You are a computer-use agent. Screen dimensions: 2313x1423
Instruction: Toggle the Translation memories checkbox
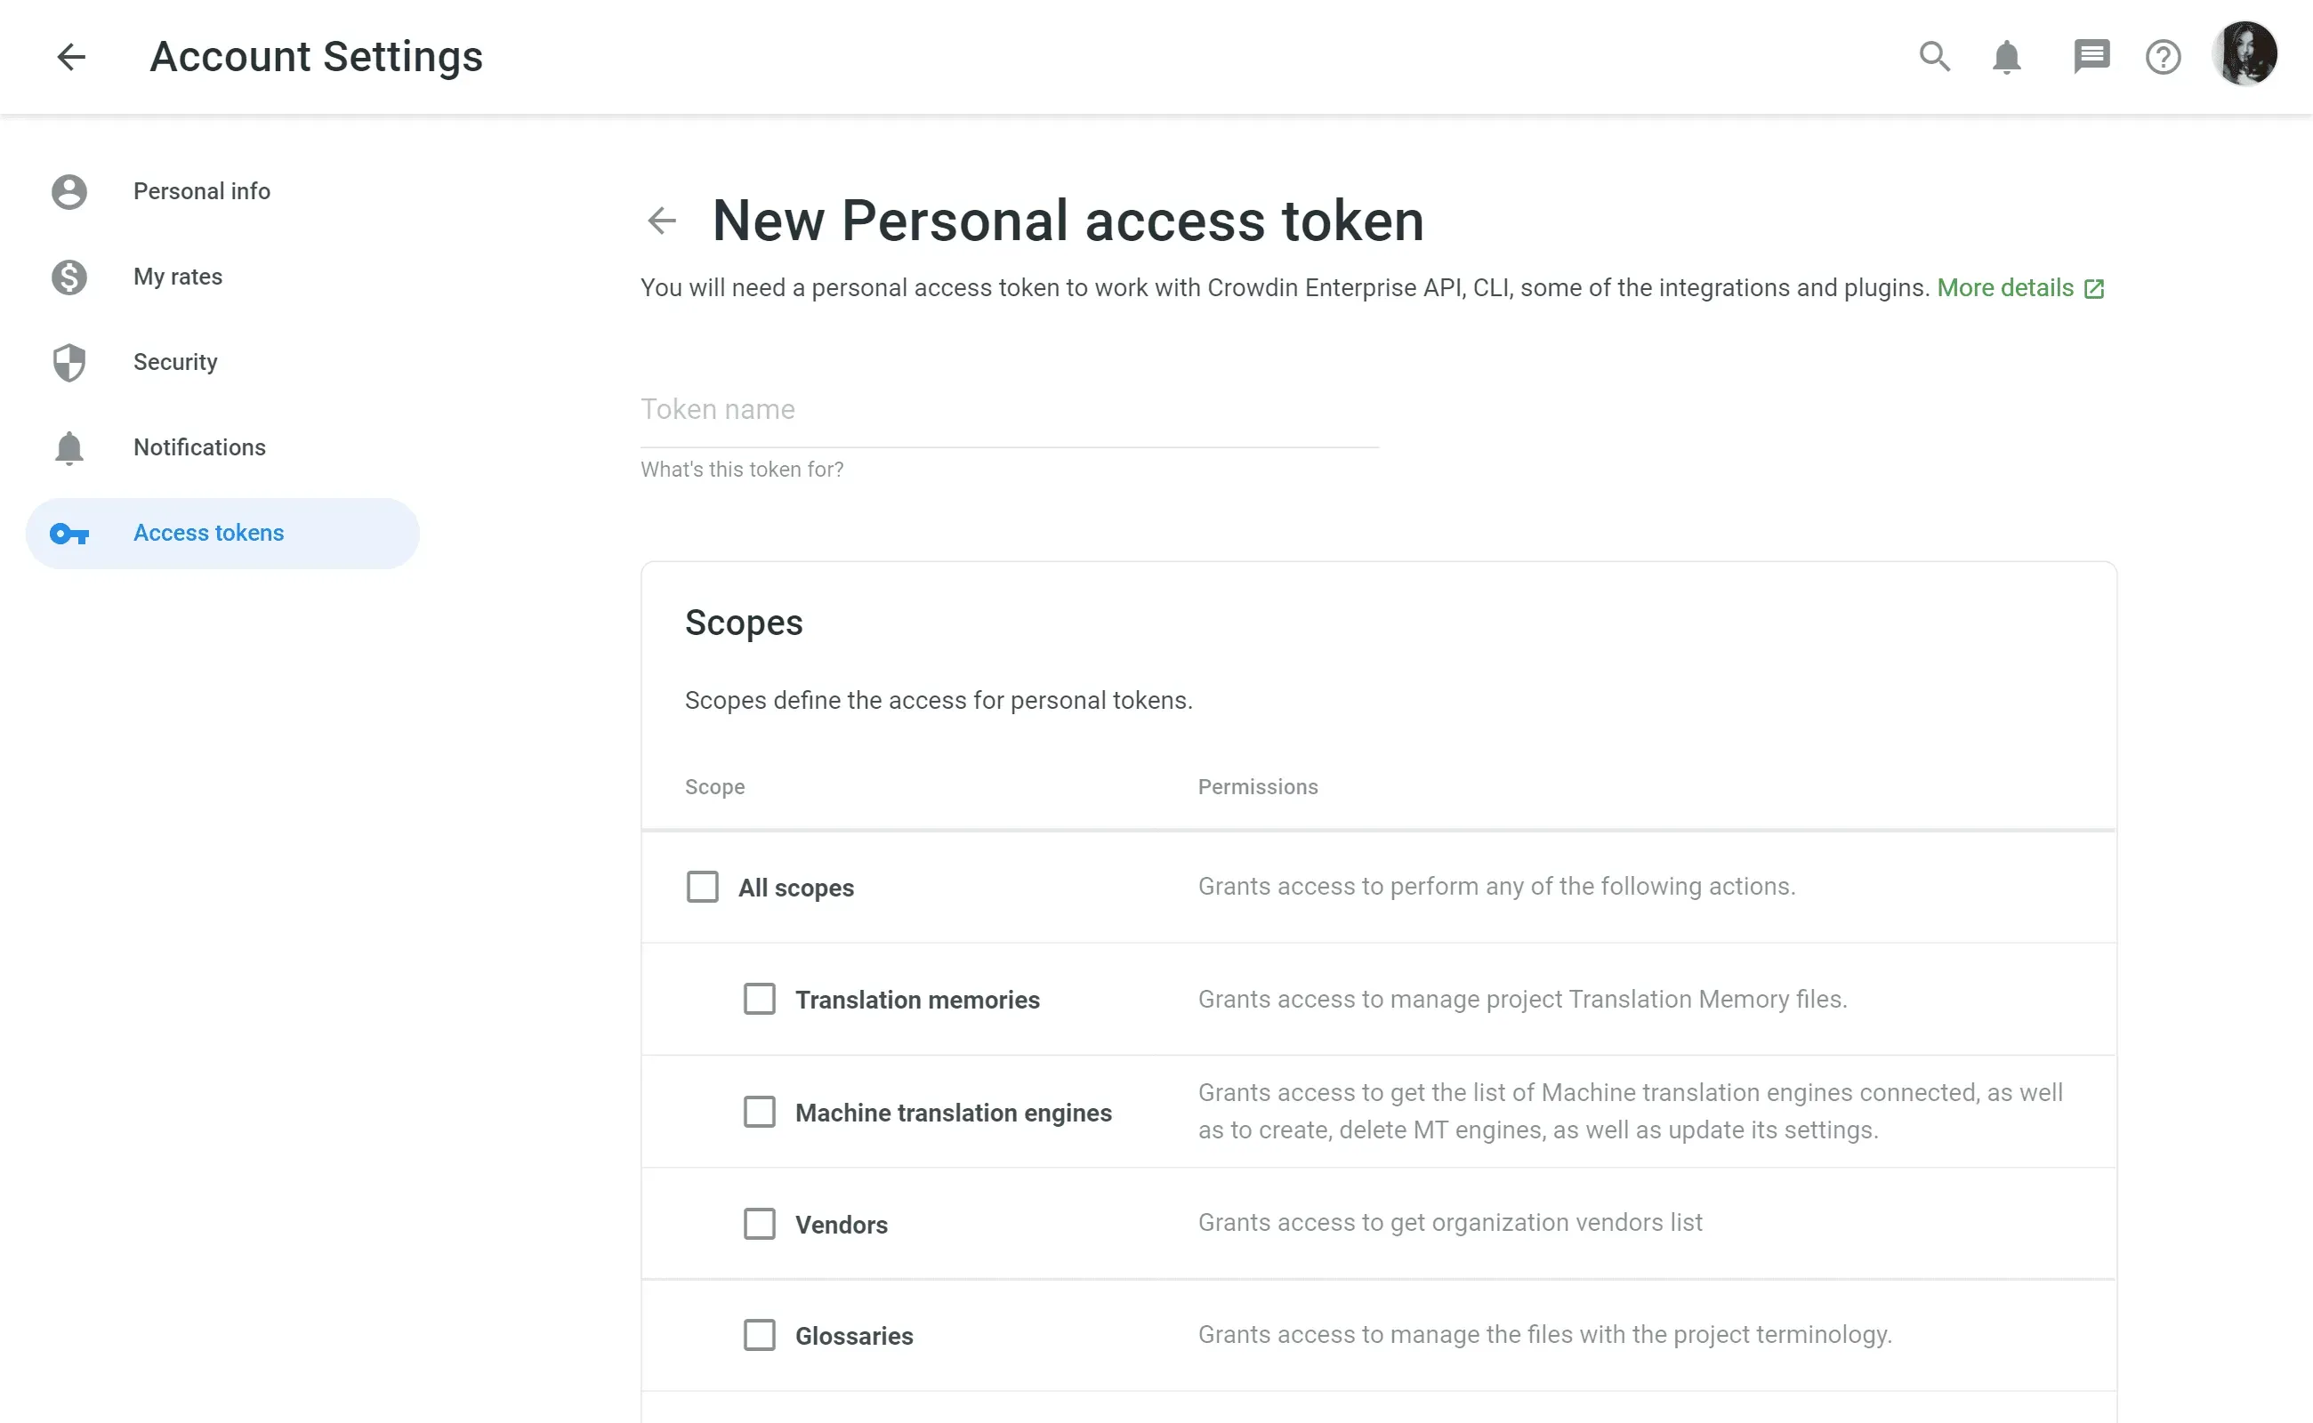(758, 999)
